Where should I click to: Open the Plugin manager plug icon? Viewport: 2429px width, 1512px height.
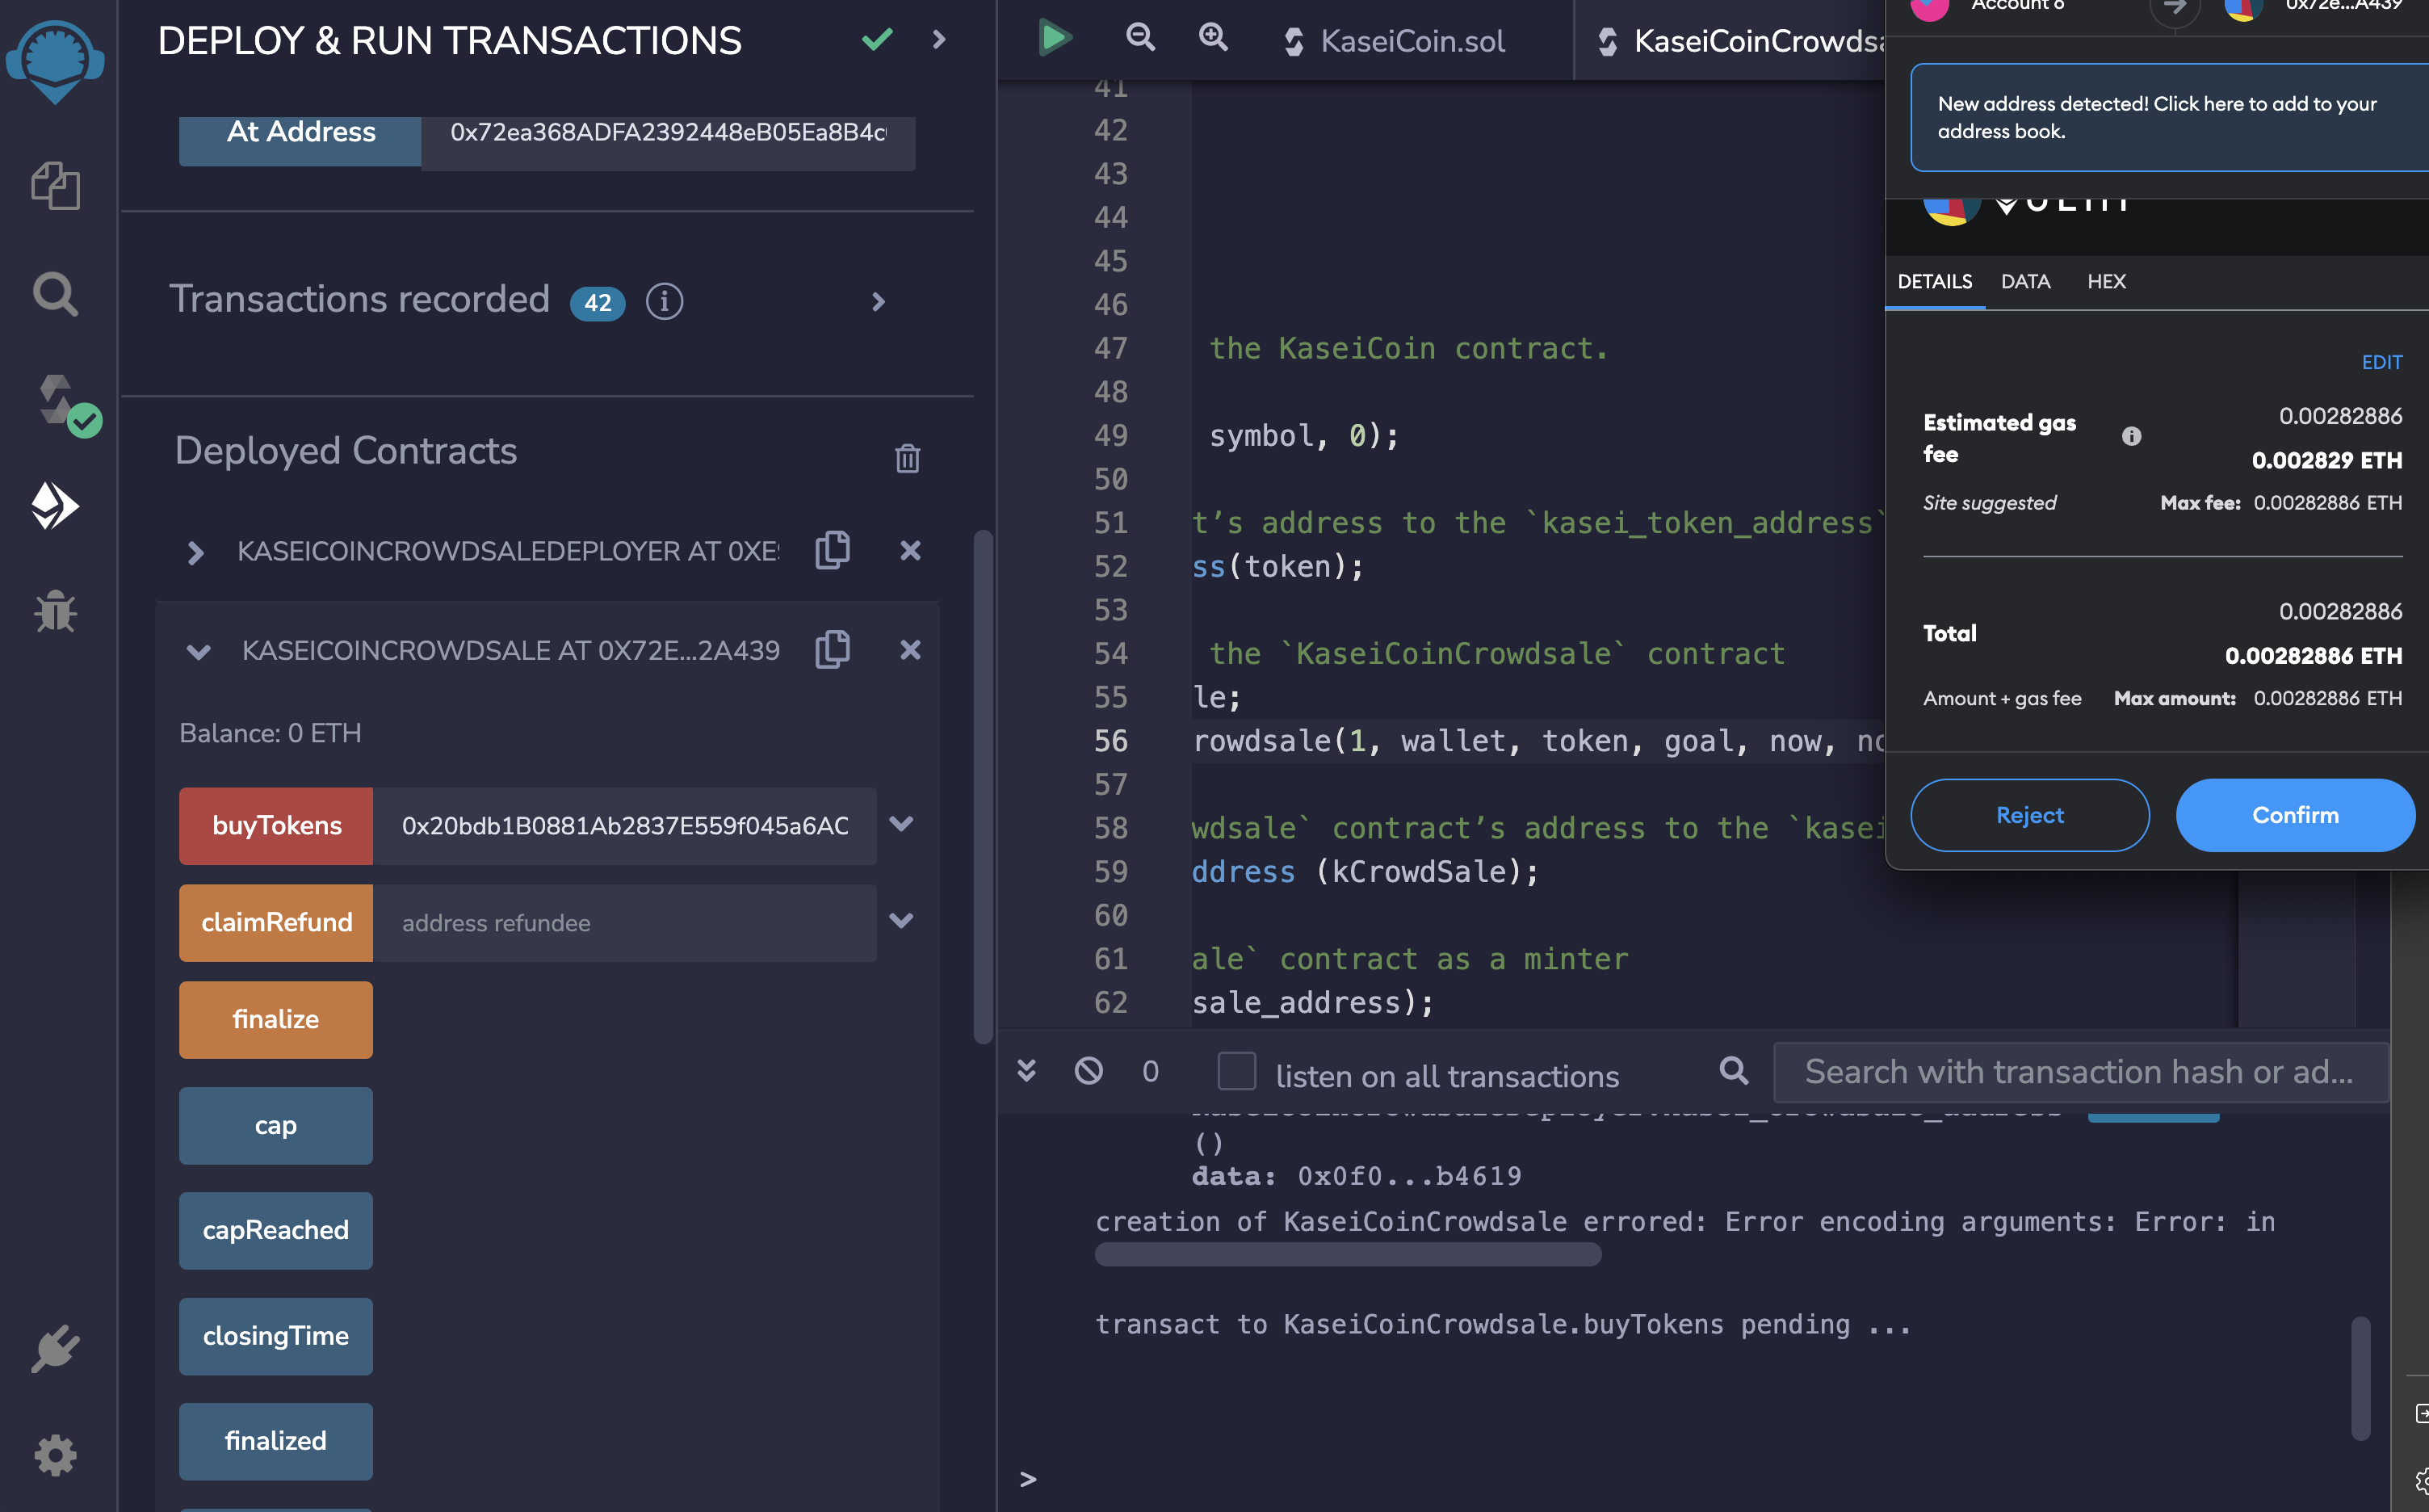[x=55, y=1348]
